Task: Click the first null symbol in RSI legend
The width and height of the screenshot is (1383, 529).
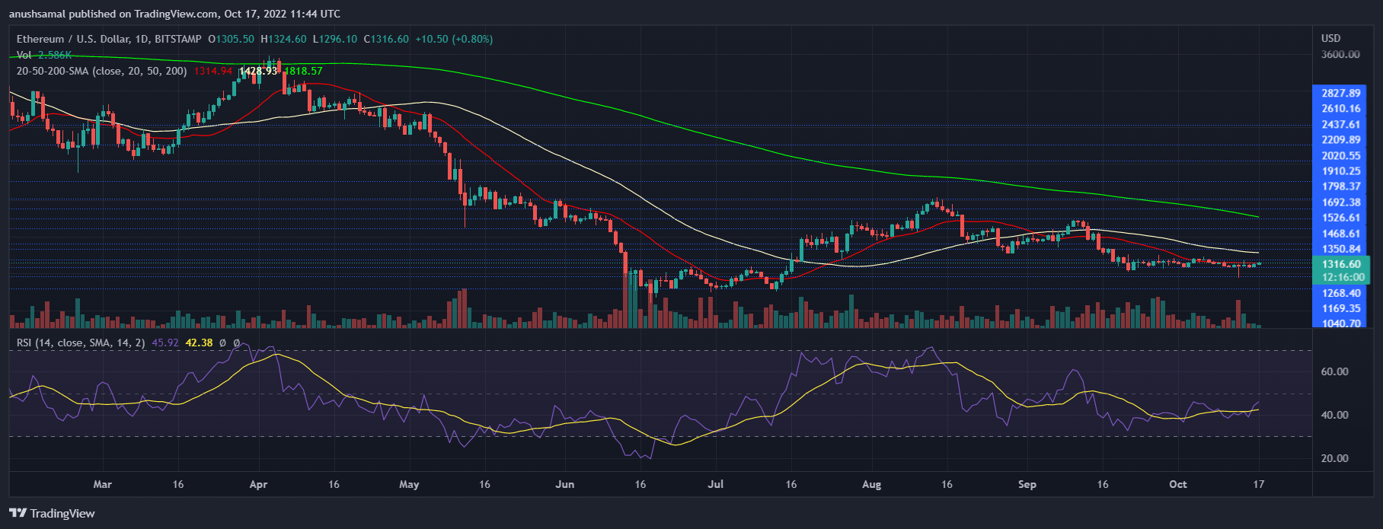Action: tap(222, 343)
